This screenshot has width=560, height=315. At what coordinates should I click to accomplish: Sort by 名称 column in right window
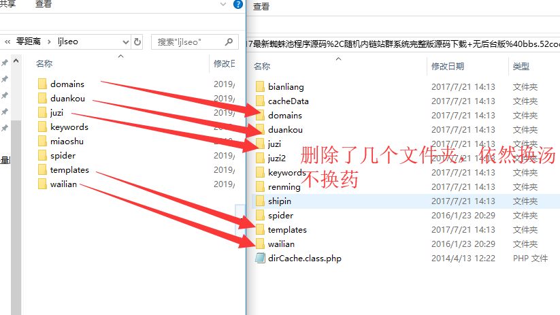[x=262, y=66]
